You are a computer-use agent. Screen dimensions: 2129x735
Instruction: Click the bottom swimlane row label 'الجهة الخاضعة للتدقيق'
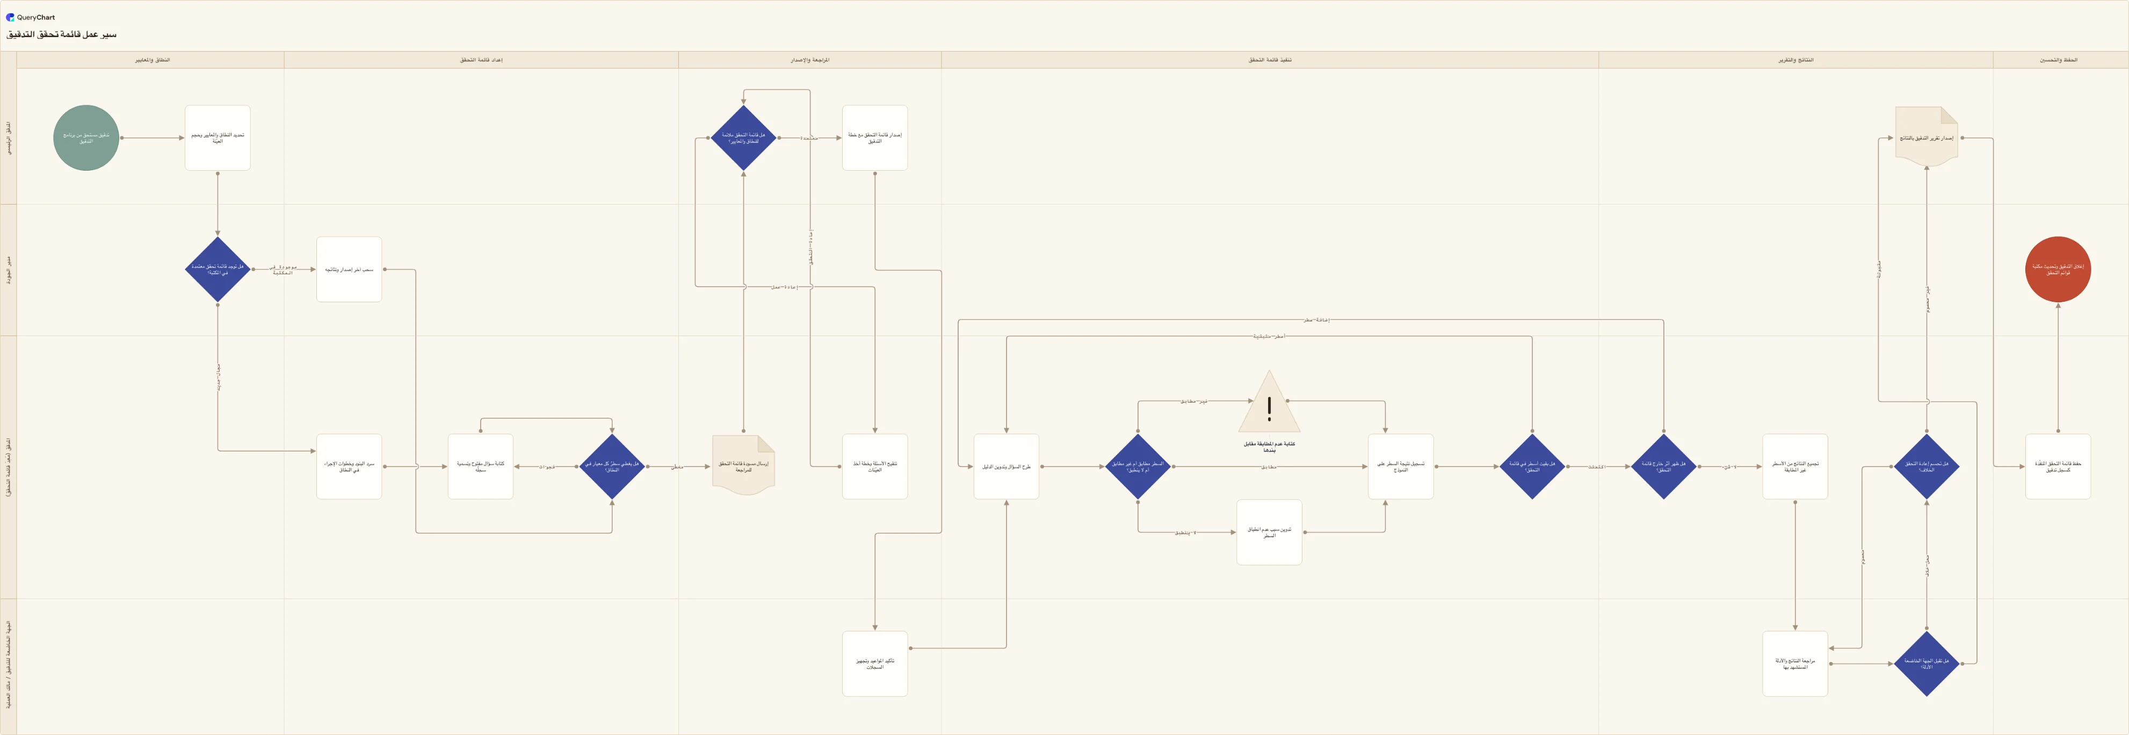(8, 666)
